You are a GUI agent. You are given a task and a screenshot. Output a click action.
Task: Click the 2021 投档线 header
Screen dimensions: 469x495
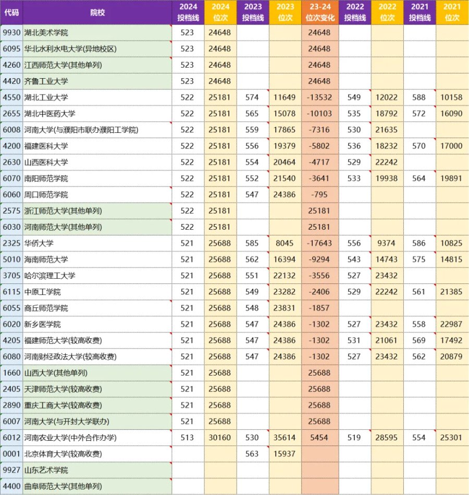point(419,13)
